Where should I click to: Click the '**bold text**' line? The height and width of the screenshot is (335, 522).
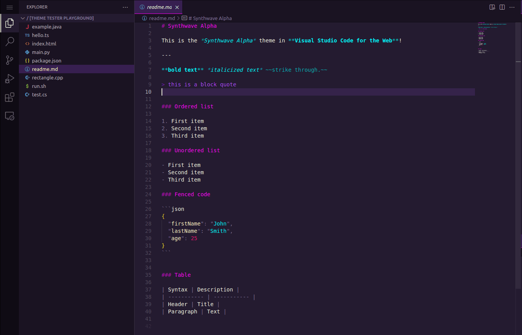pyautogui.click(x=244, y=70)
